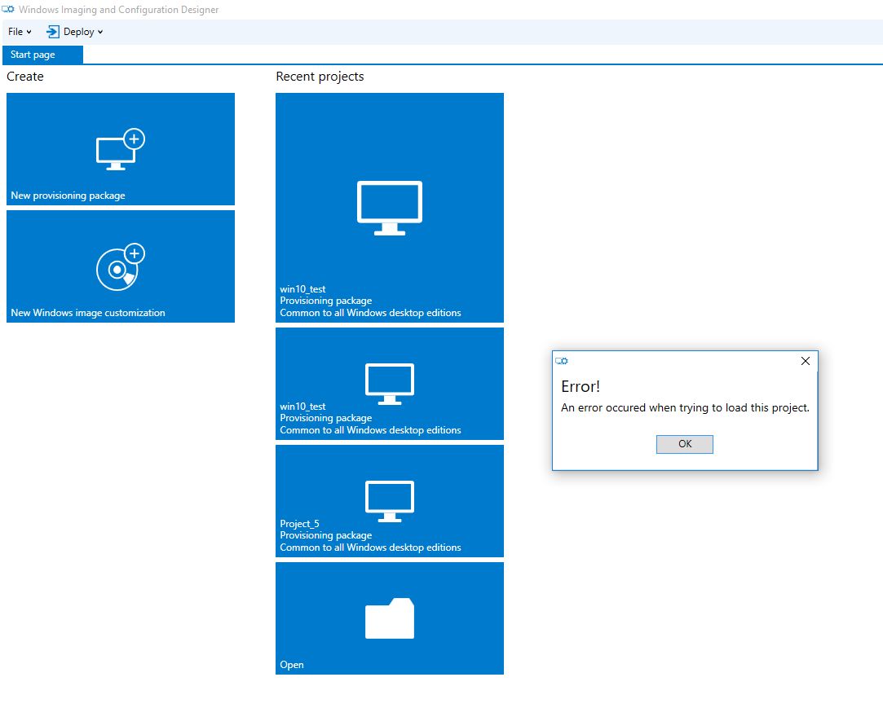The height and width of the screenshot is (708, 883).
Task: Click OK in the Error dialog
Action: coord(684,444)
